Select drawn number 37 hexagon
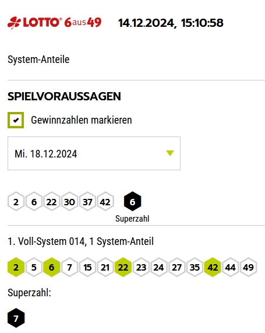 87,202
